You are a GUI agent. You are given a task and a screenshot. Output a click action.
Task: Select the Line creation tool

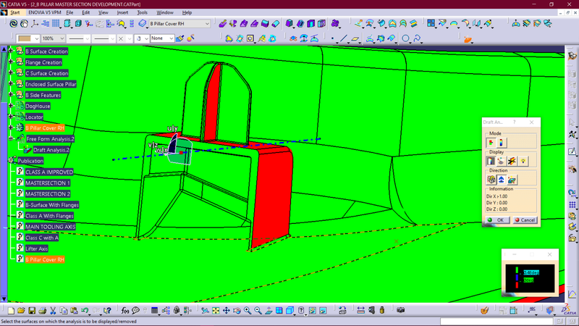coord(343,38)
